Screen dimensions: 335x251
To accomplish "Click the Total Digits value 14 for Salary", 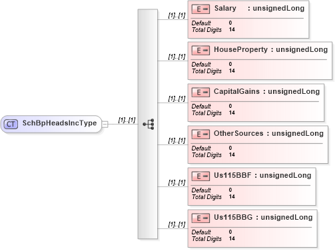I will click(232, 29).
